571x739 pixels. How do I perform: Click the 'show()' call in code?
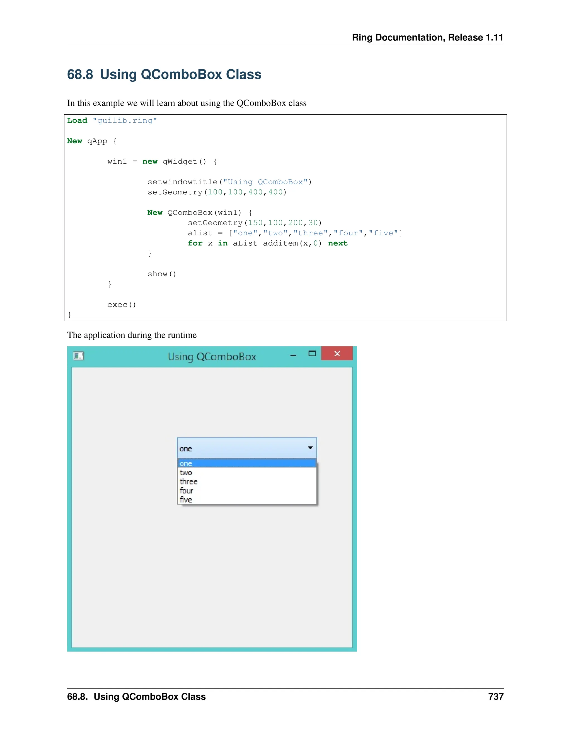coord(162,274)
